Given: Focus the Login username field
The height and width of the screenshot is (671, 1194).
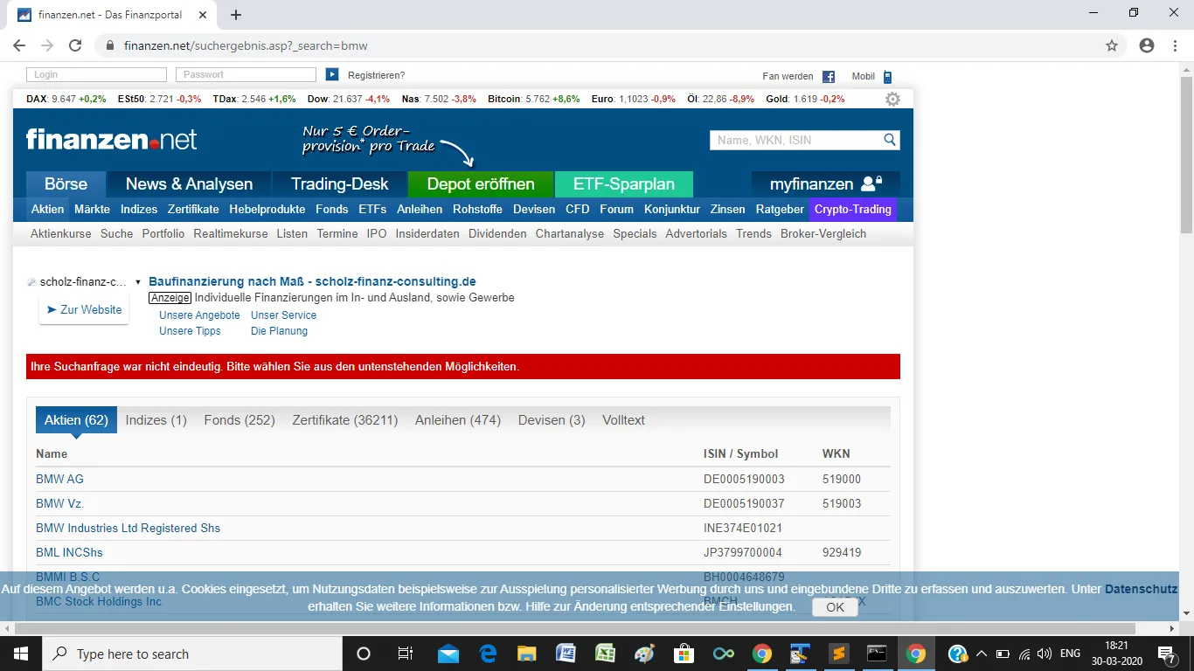Looking at the screenshot, I should [x=96, y=75].
